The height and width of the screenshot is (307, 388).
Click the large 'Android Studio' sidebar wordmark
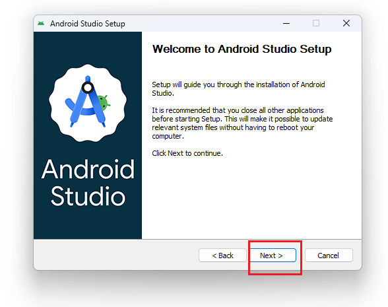click(88, 183)
